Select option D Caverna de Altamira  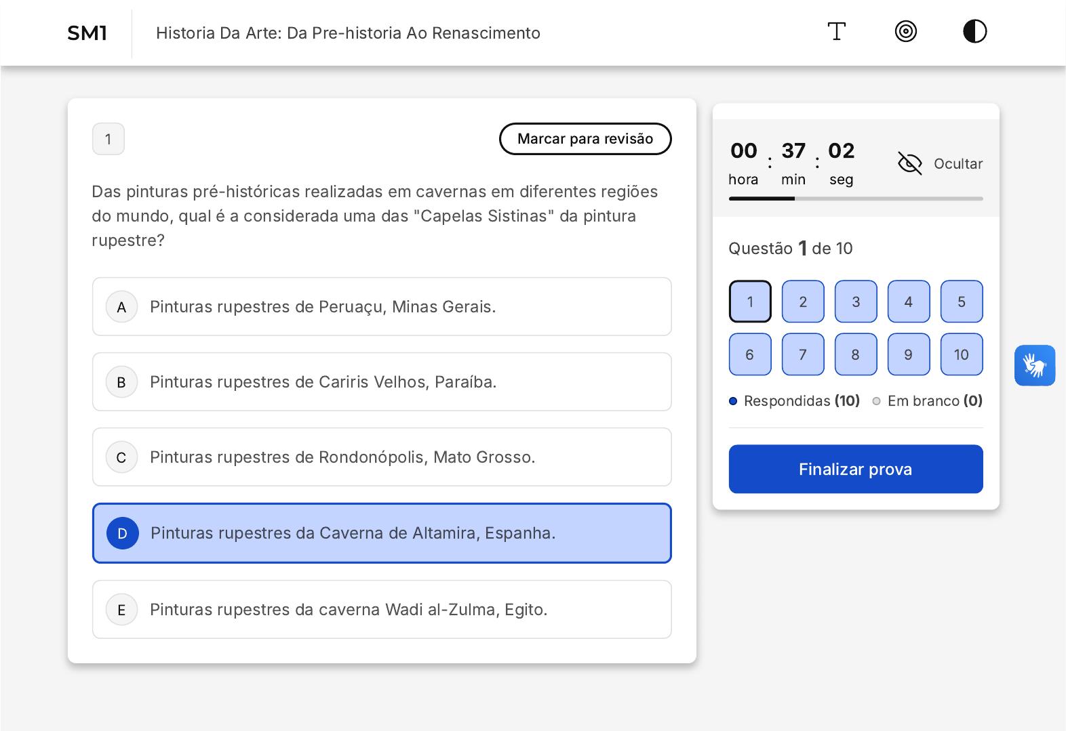(x=382, y=533)
